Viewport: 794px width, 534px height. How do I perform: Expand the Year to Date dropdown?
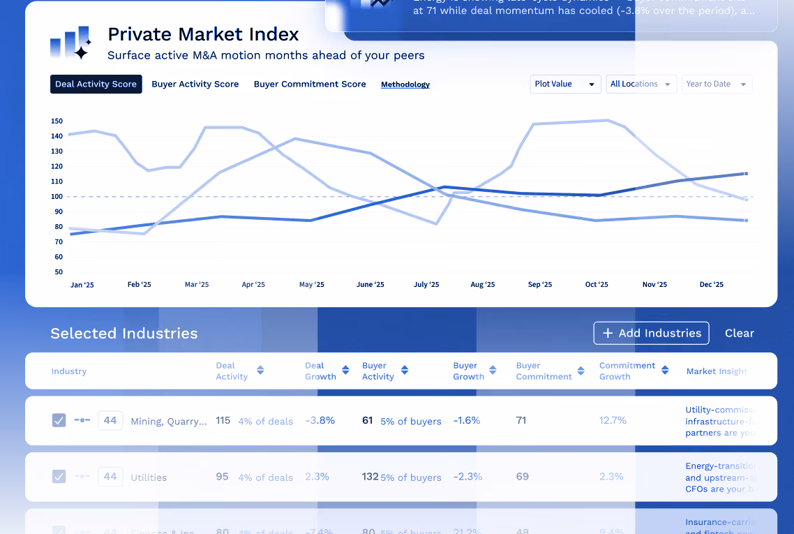click(717, 84)
